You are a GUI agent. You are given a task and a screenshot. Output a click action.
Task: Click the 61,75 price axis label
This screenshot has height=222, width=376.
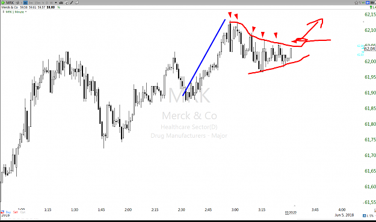370,140
